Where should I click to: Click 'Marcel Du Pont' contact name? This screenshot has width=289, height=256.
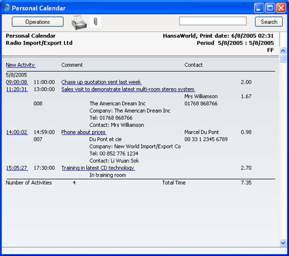tap(202, 132)
